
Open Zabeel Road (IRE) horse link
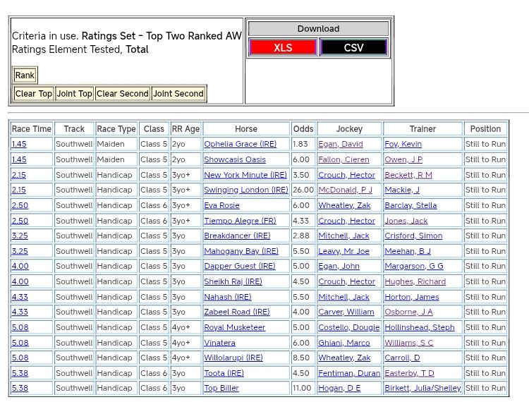click(x=236, y=312)
